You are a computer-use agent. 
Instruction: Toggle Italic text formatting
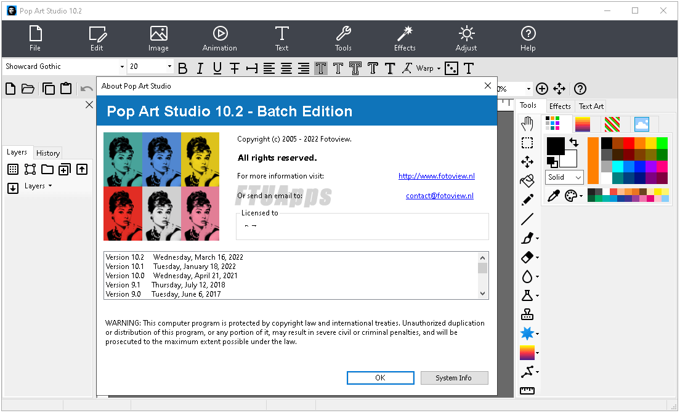[x=200, y=68]
